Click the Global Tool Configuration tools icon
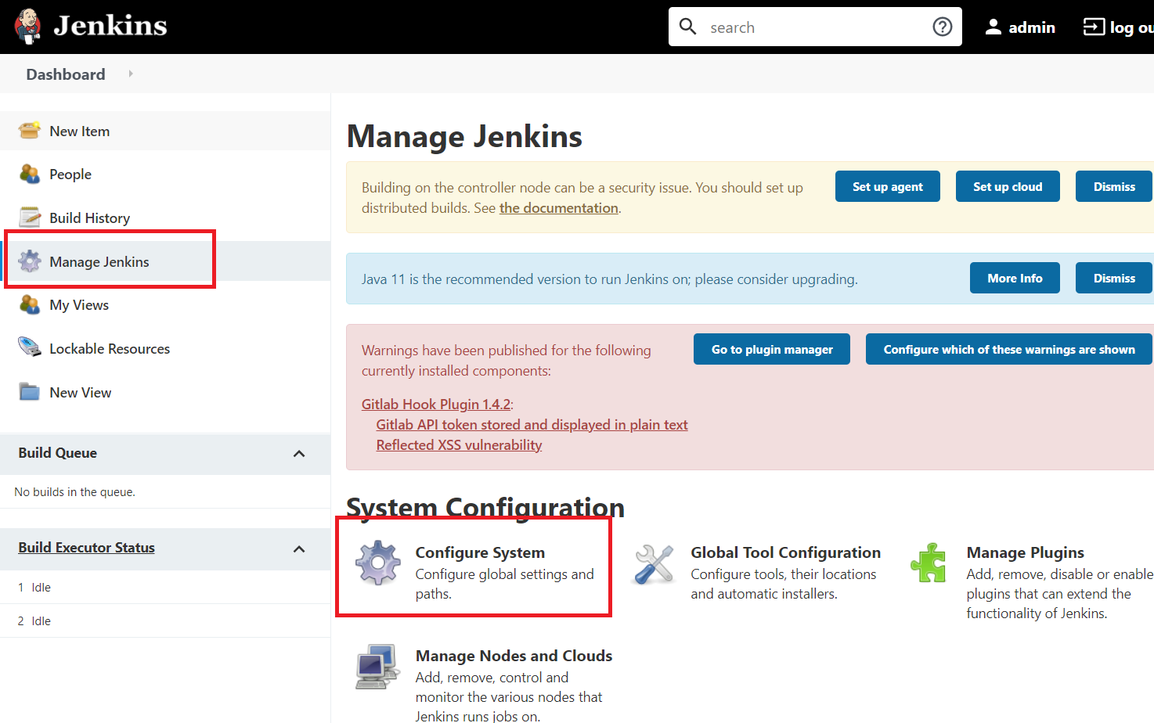The height and width of the screenshot is (723, 1154). pos(654,564)
